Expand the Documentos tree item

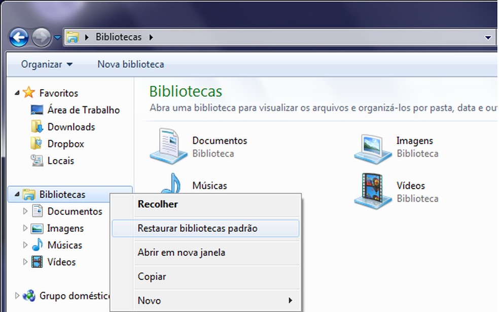click(25, 211)
